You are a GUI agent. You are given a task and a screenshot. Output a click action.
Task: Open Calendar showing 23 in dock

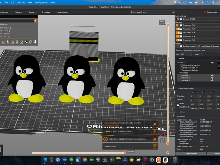pyautogui.click(x=105, y=160)
